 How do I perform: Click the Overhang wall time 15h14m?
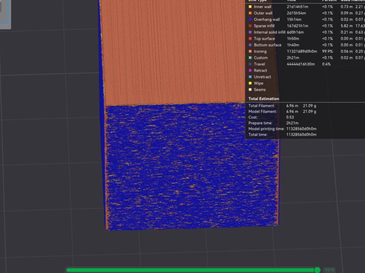click(294, 20)
